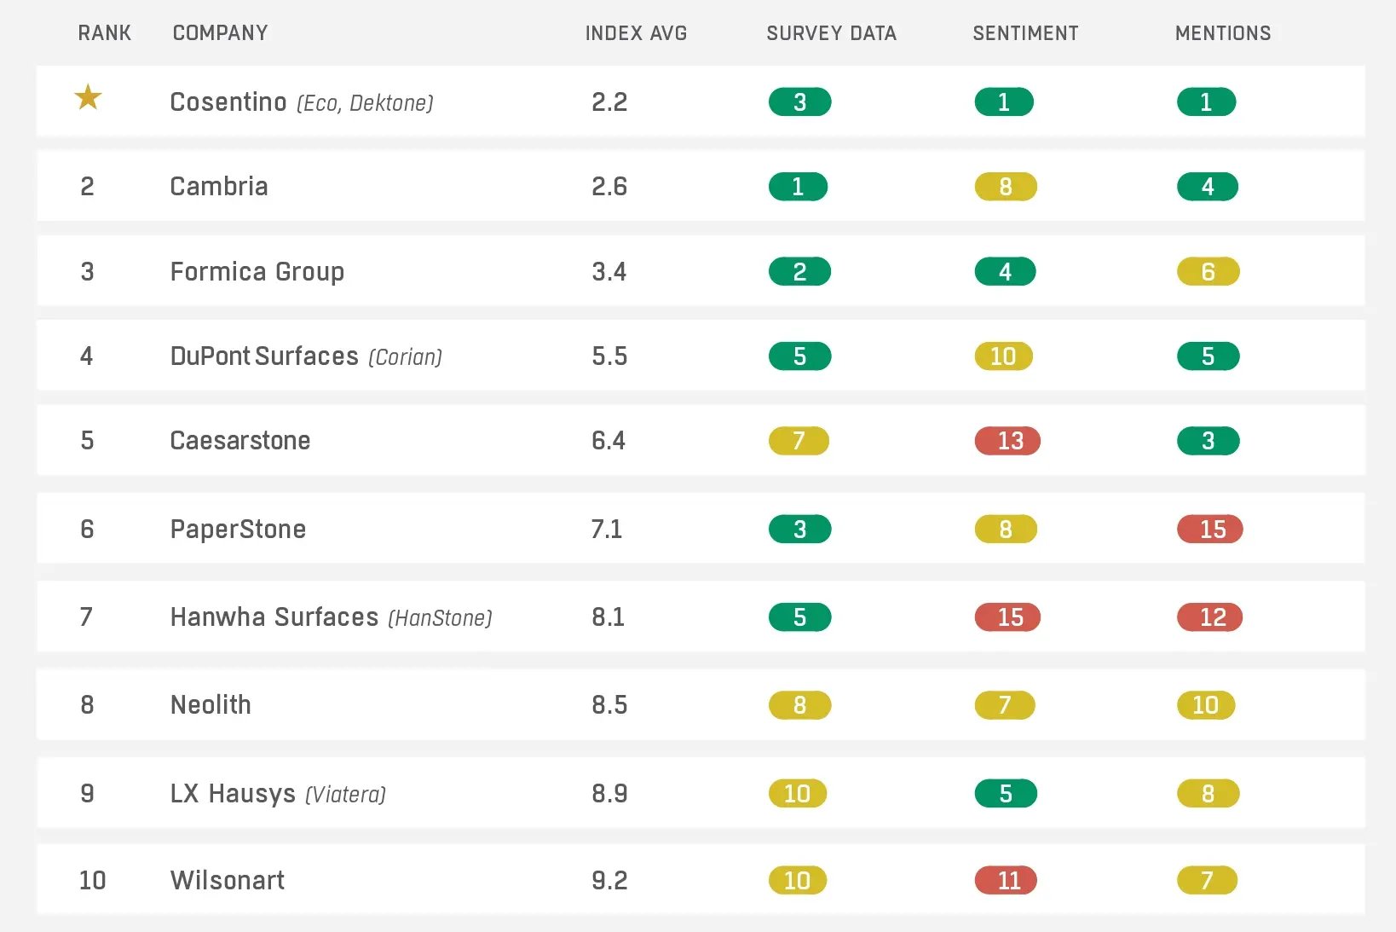
Task: Select the Formica Group company name
Action: click(x=257, y=272)
